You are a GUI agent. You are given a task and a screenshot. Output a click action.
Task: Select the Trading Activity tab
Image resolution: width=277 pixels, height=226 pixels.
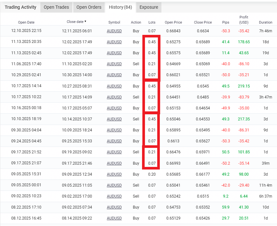click(20, 7)
